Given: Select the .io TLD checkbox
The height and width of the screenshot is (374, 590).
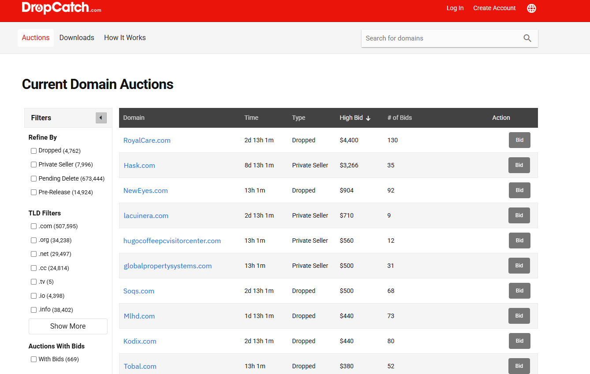Looking at the screenshot, I should [34, 296].
